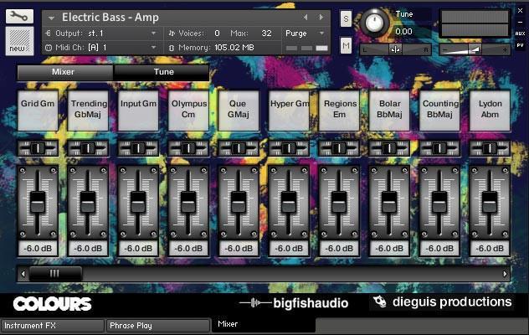Toggle the Solo (S) button
Viewport: 529px width, 335px height.
tap(346, 18)
